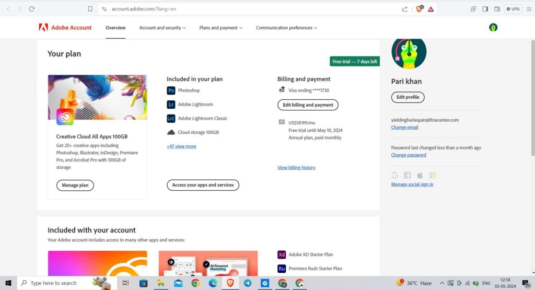Expand Plans and payment dropdown
The width and height of the screenshot is (535, 290).
[x=221, y=28]
